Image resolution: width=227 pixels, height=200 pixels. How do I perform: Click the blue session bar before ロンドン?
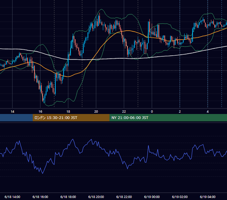click(x=16, y=118)
